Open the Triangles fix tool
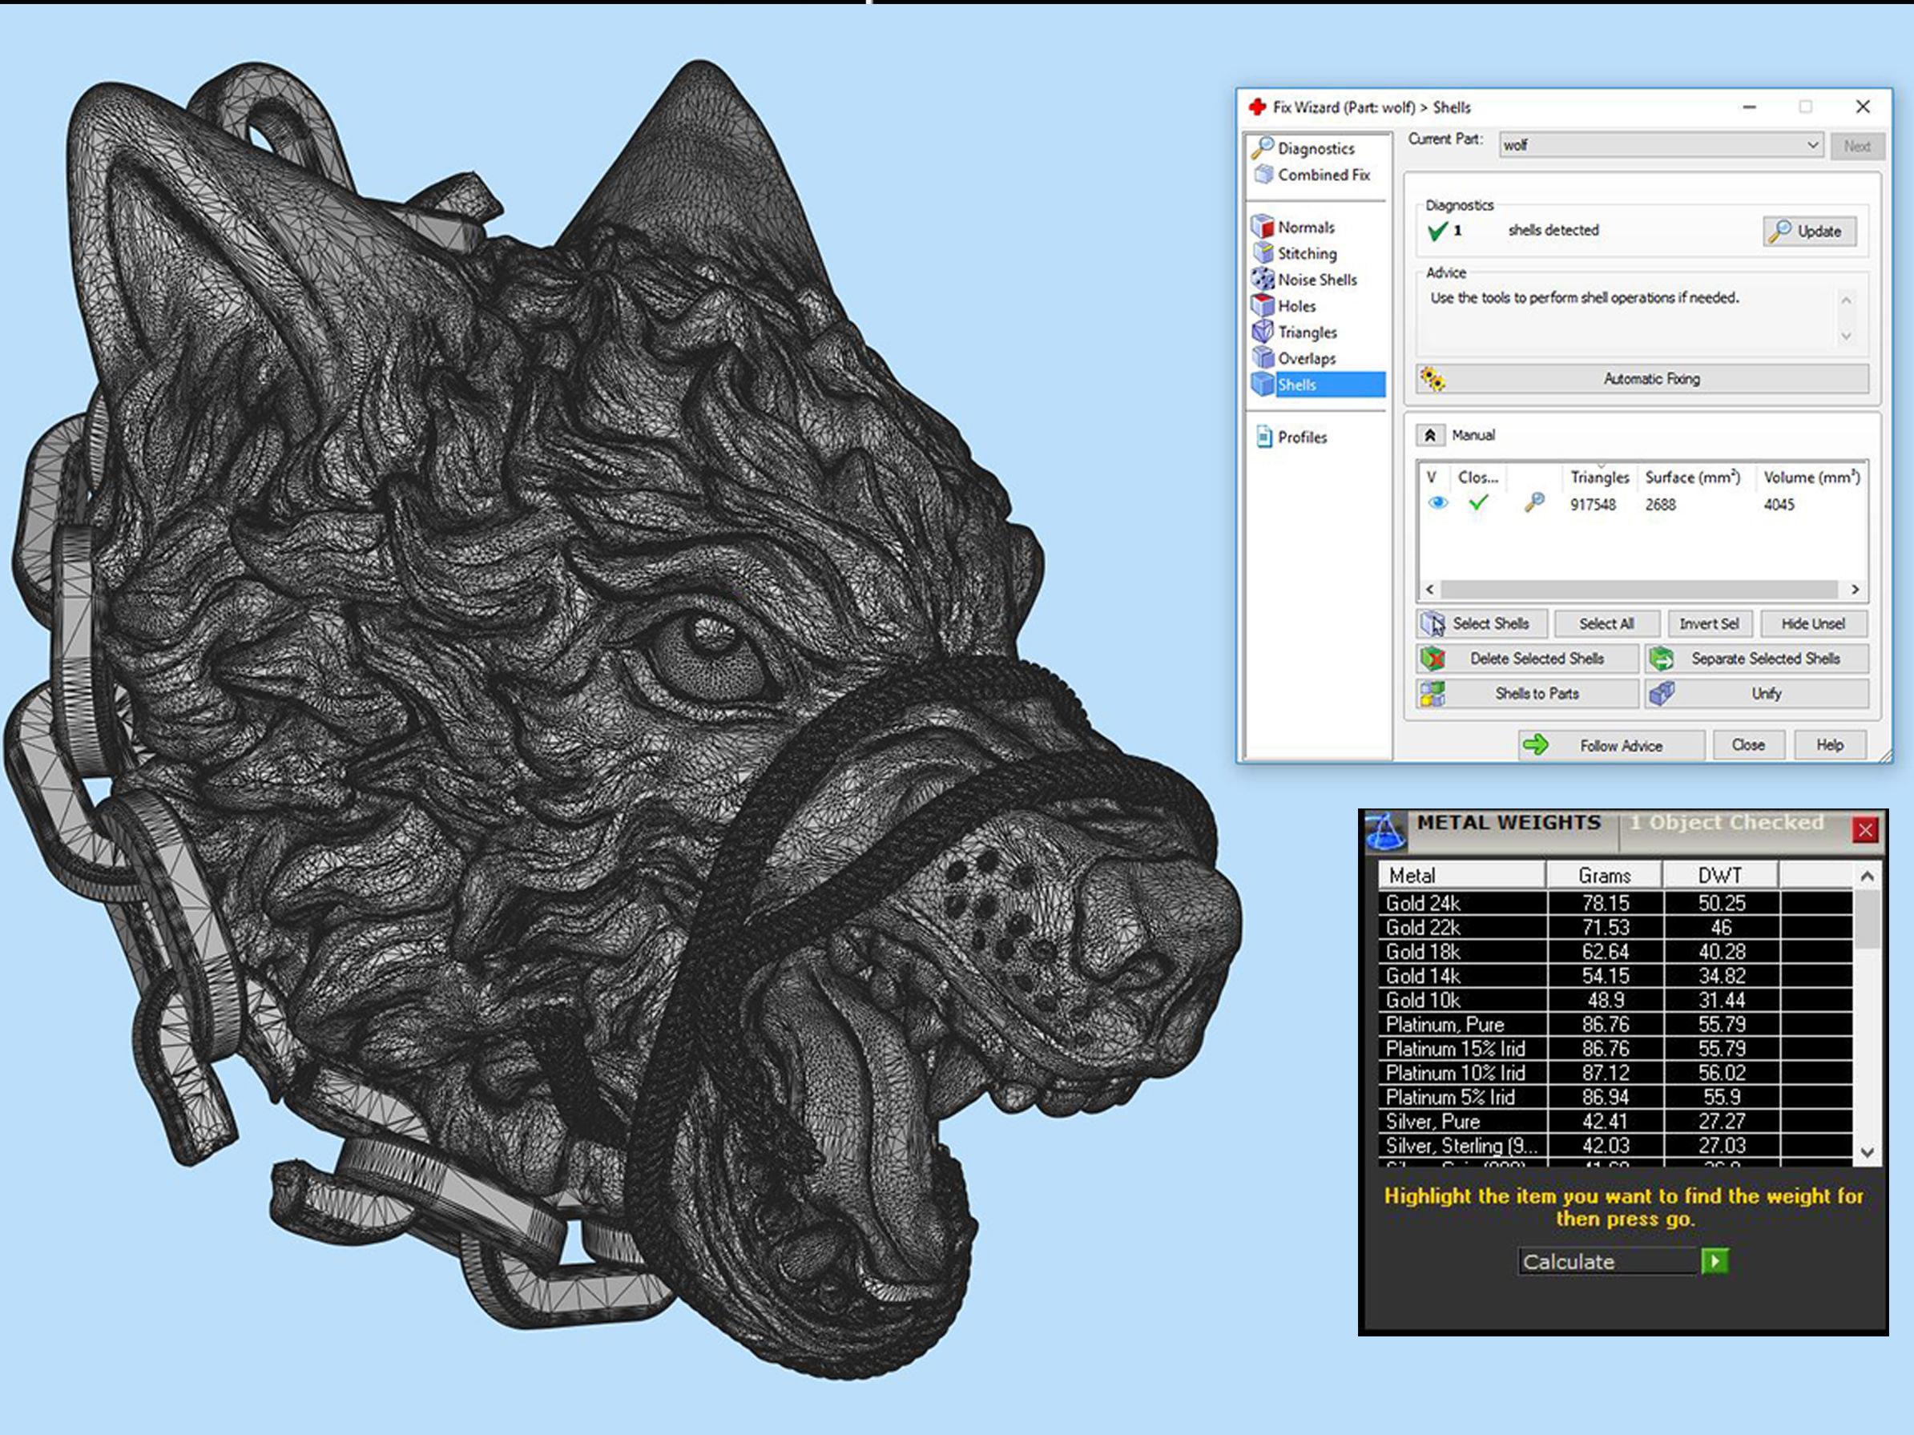The image size is (1914, 1435). pos(1263,333)
